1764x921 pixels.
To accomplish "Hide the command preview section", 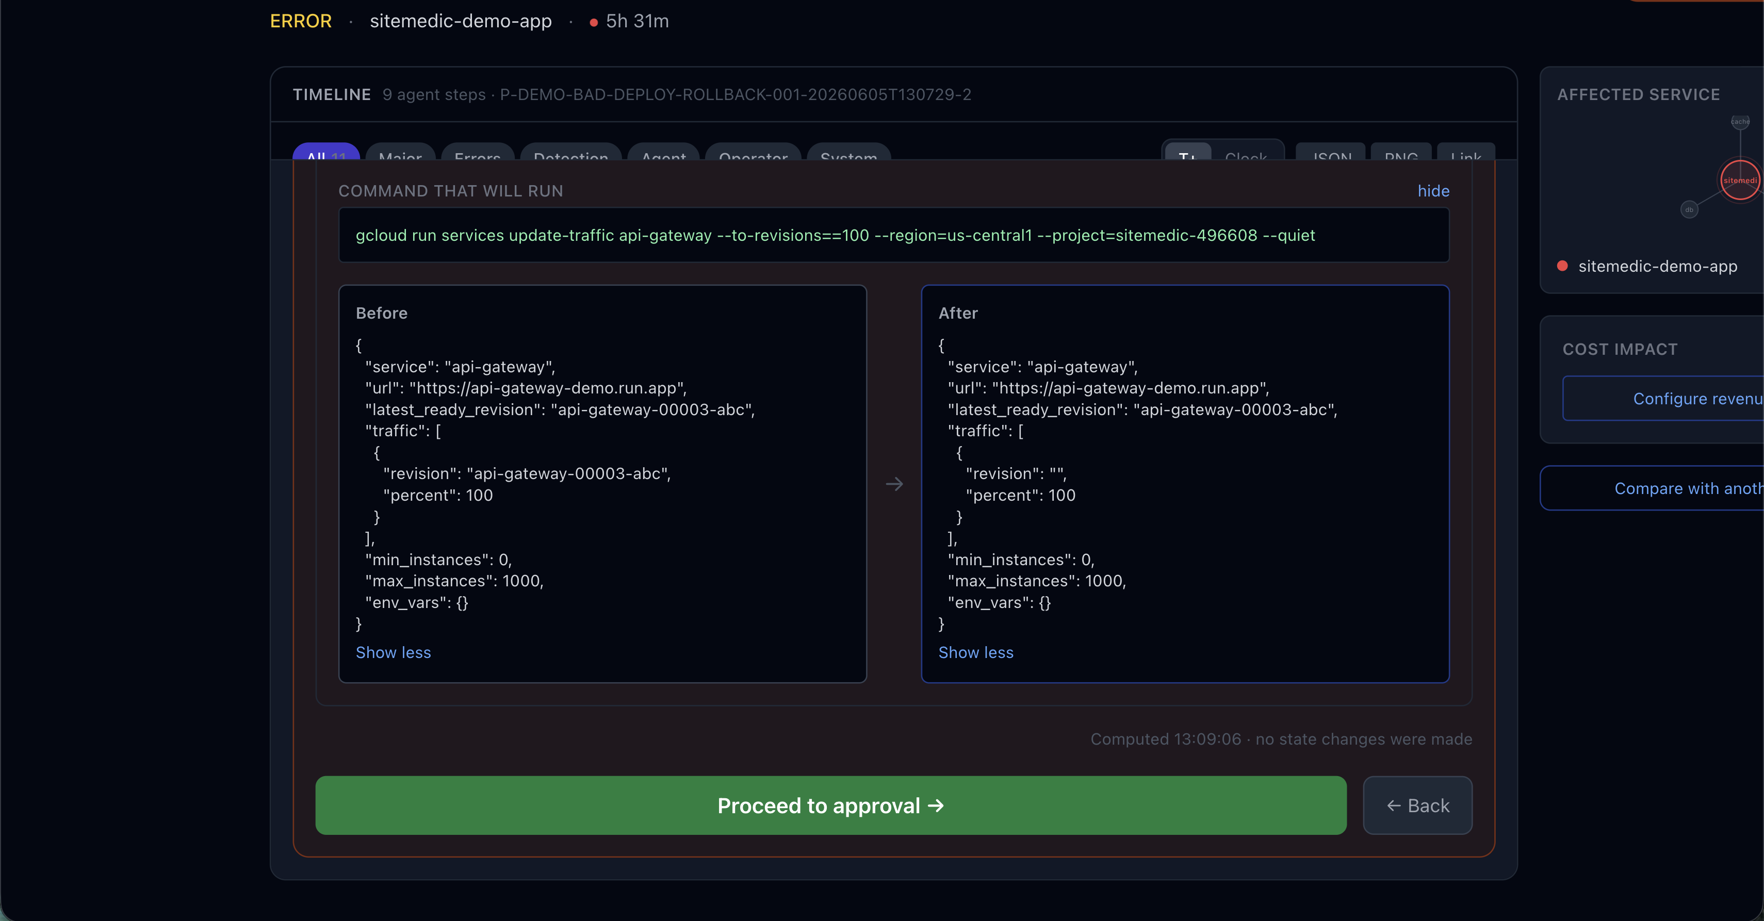I will pyautogui.click(x=1433, y=191).
